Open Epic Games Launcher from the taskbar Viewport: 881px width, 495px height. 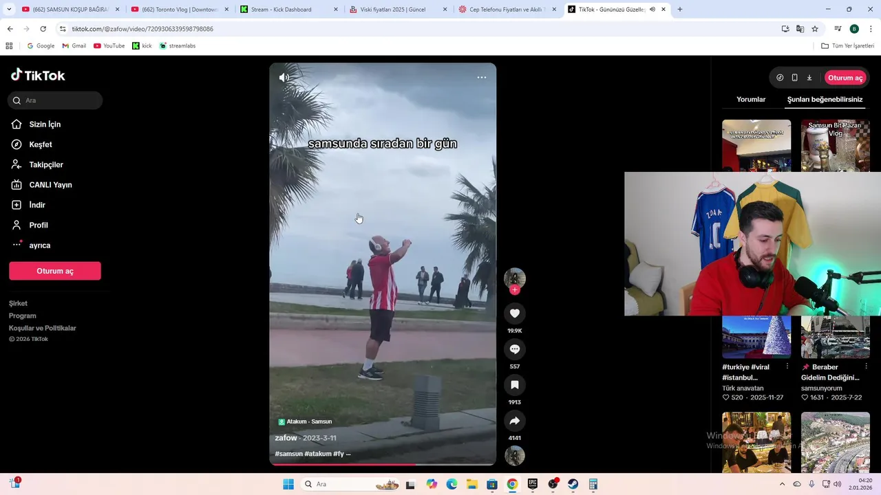(532, 484)
